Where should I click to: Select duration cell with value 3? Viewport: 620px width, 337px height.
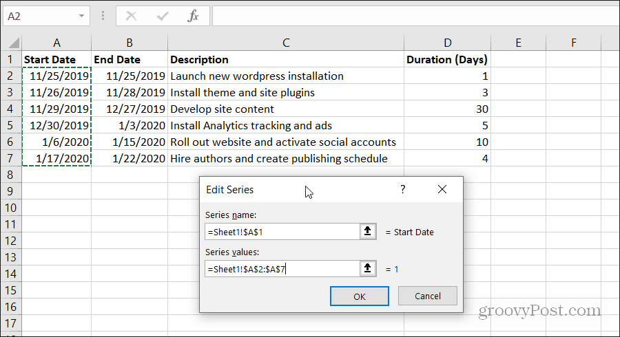click(447, 92)
